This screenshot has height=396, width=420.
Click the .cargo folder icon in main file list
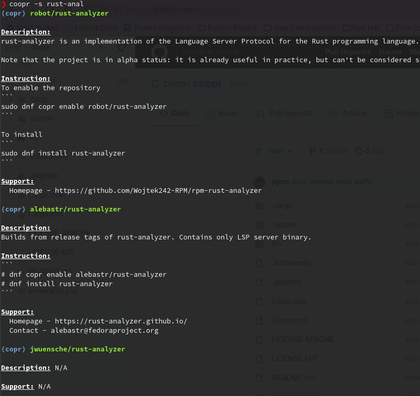click(x=259, y=206)
